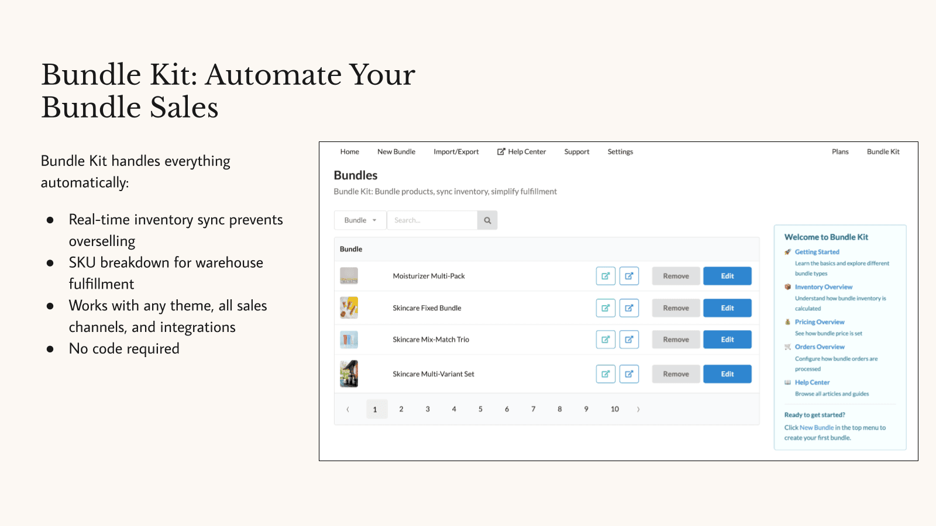Open the Bundle filter dropdown
The width and height of the screenshot is (936, 526).
360,220
